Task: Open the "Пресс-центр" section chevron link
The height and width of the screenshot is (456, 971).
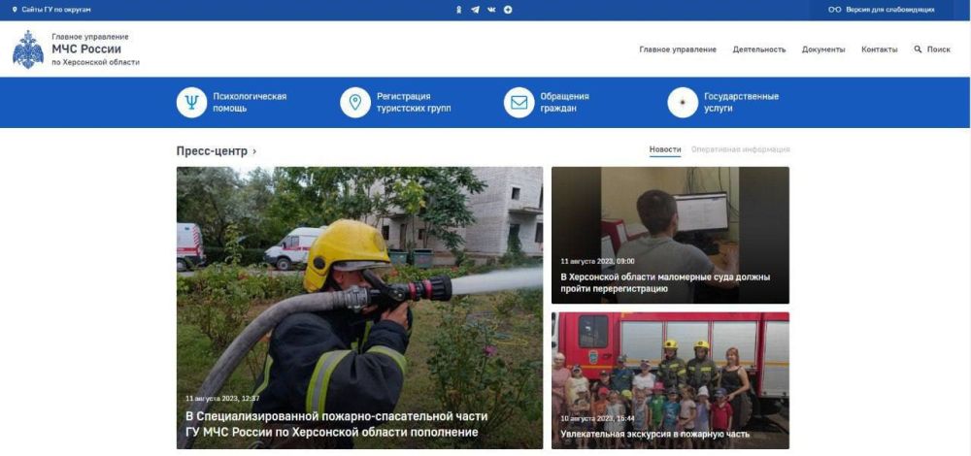Action: point(254,151)
